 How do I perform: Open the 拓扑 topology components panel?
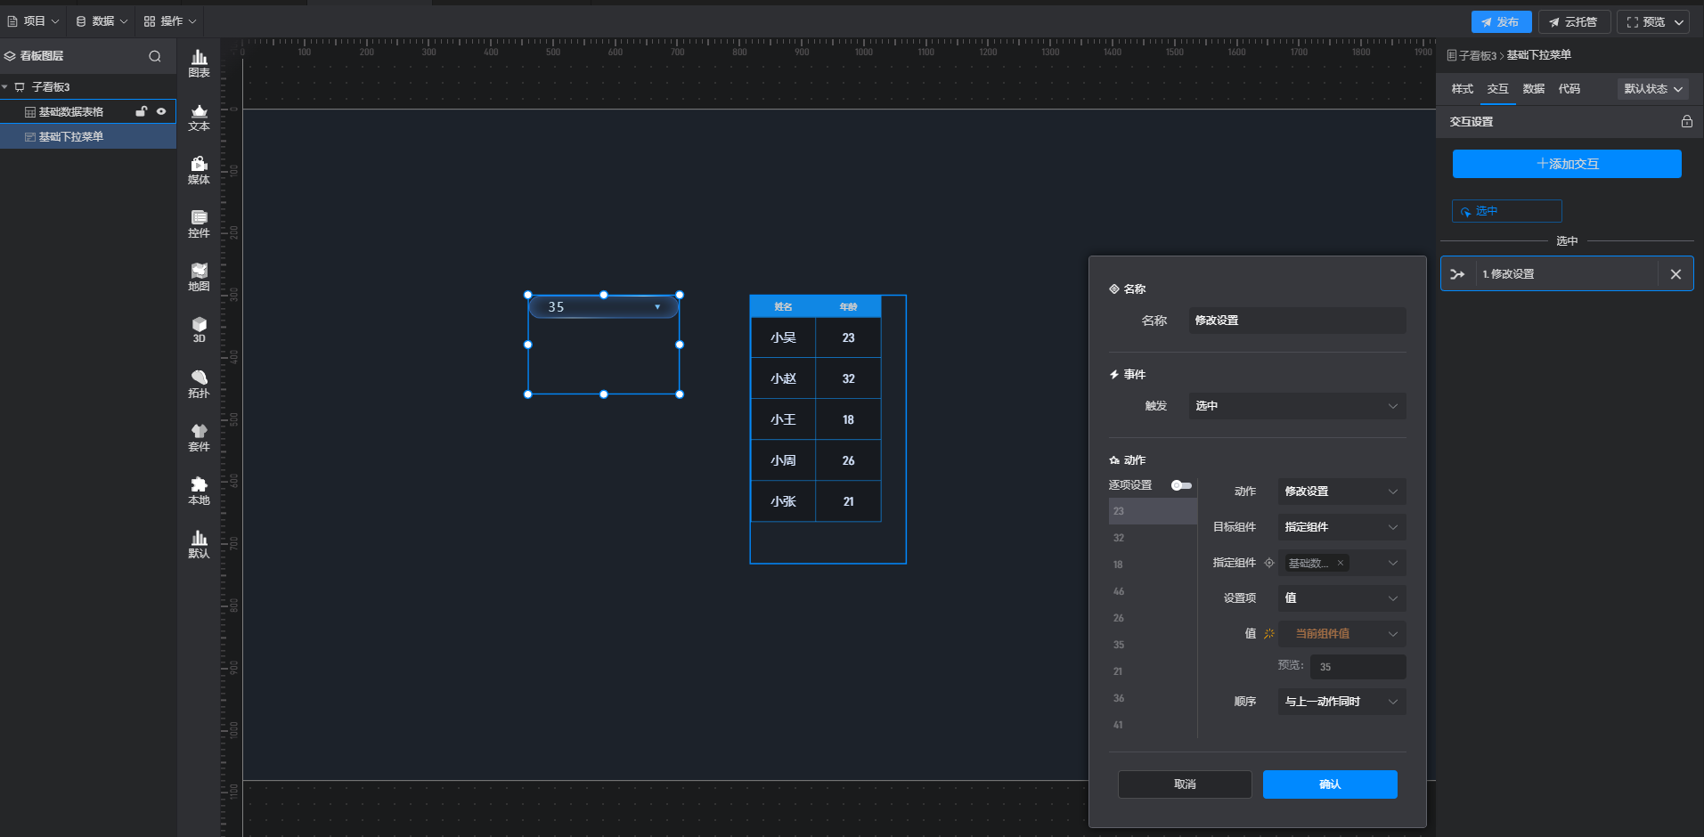click(199, 385)
